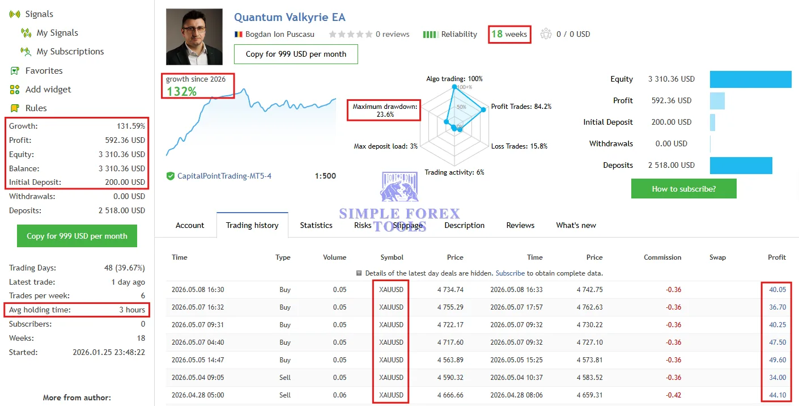Open the Quantum Valkyrie EA title link

290,18
